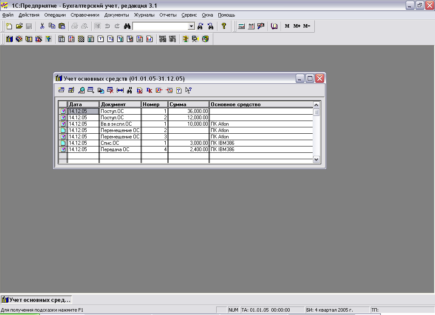
Task: Click the M+ memory add button
Action: pyautogui.click(x=297, y=26)
